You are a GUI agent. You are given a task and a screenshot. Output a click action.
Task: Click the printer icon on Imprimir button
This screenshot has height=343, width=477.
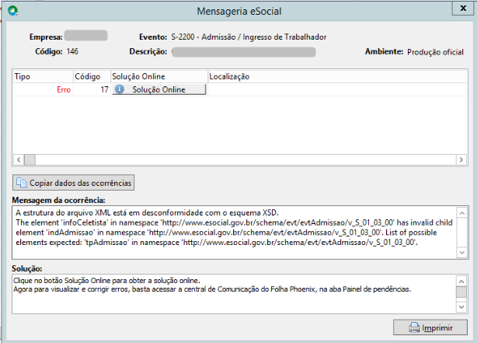414,327
